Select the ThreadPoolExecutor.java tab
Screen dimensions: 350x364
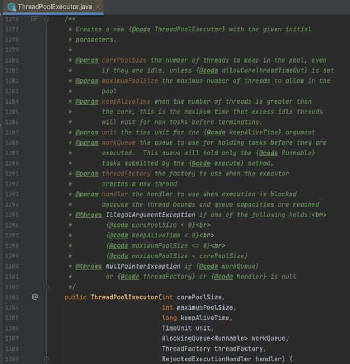click(x=53, y=6)
